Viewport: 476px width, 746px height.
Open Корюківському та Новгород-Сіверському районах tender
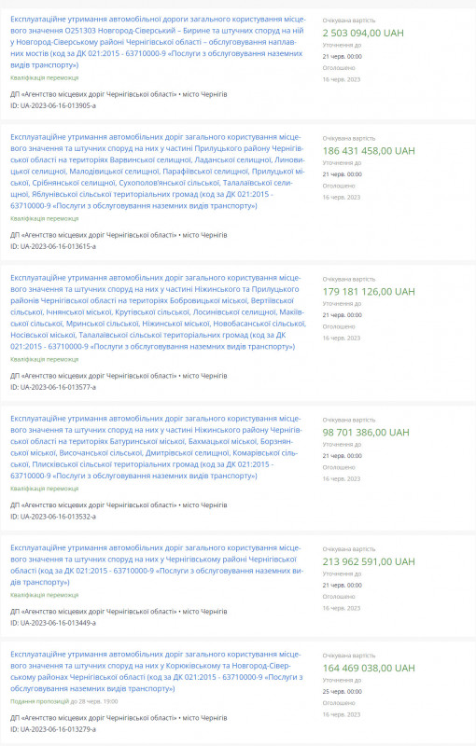pyautogui.click(x=157, y=671)
